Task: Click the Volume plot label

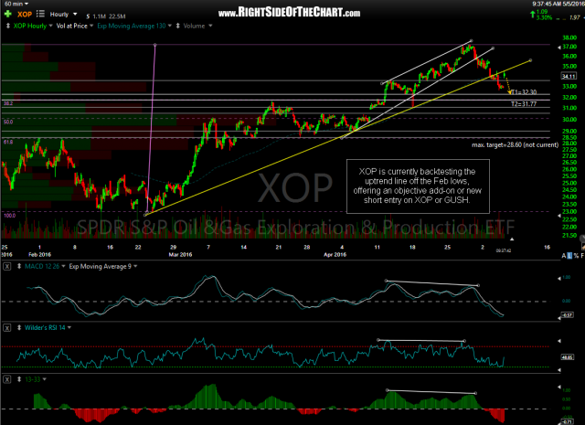Action: tap(194, 27)
